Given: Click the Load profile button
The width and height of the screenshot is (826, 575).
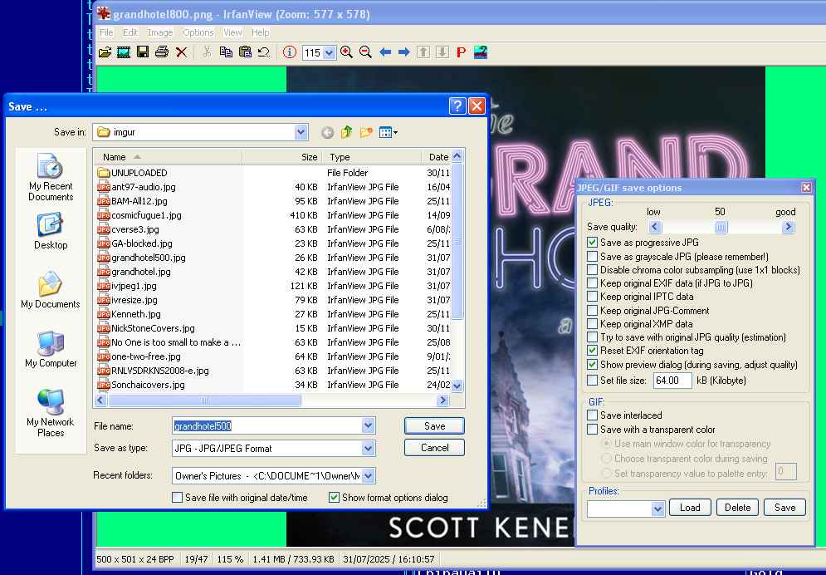Looking at the screenshot, I should (x=690, y=508).
